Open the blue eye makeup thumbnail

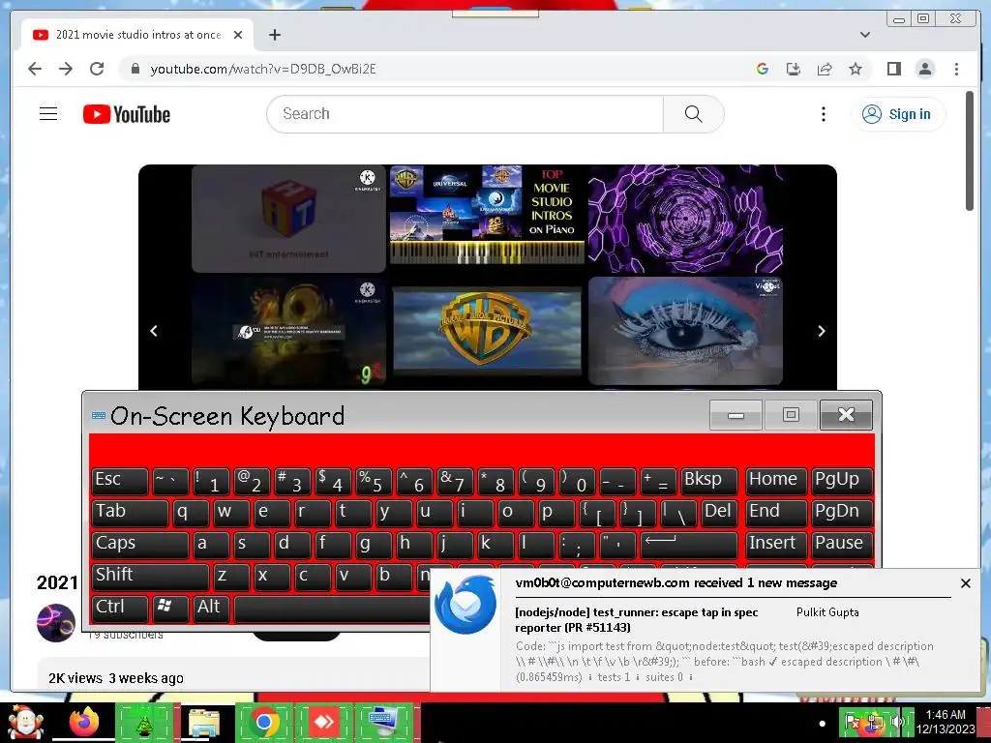point(686,331)
